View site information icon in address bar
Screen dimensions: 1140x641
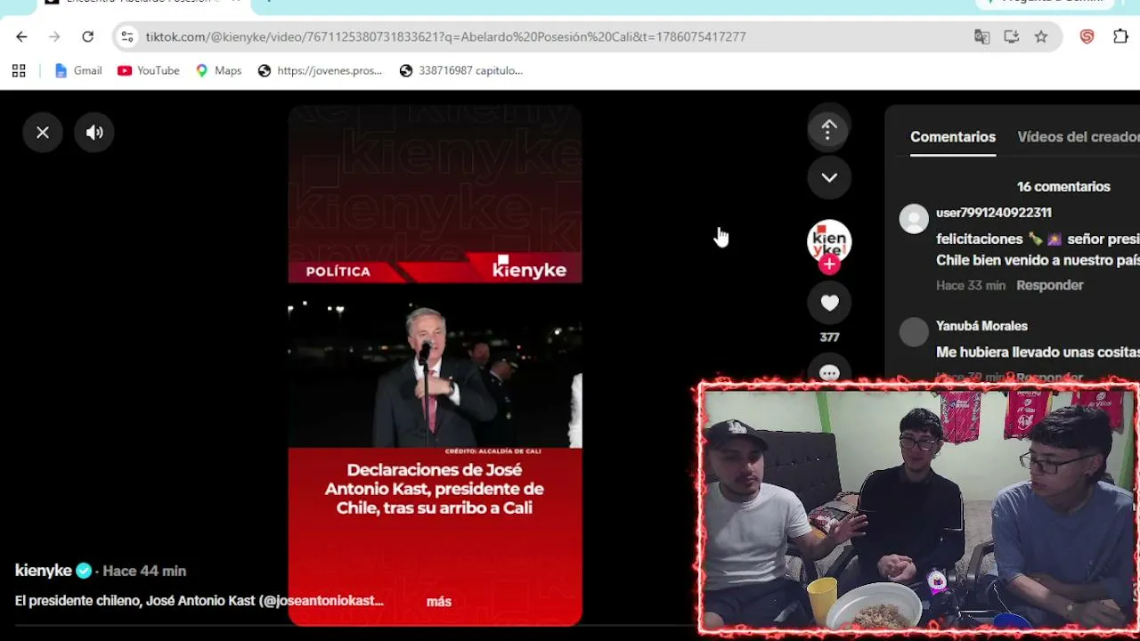127,37
